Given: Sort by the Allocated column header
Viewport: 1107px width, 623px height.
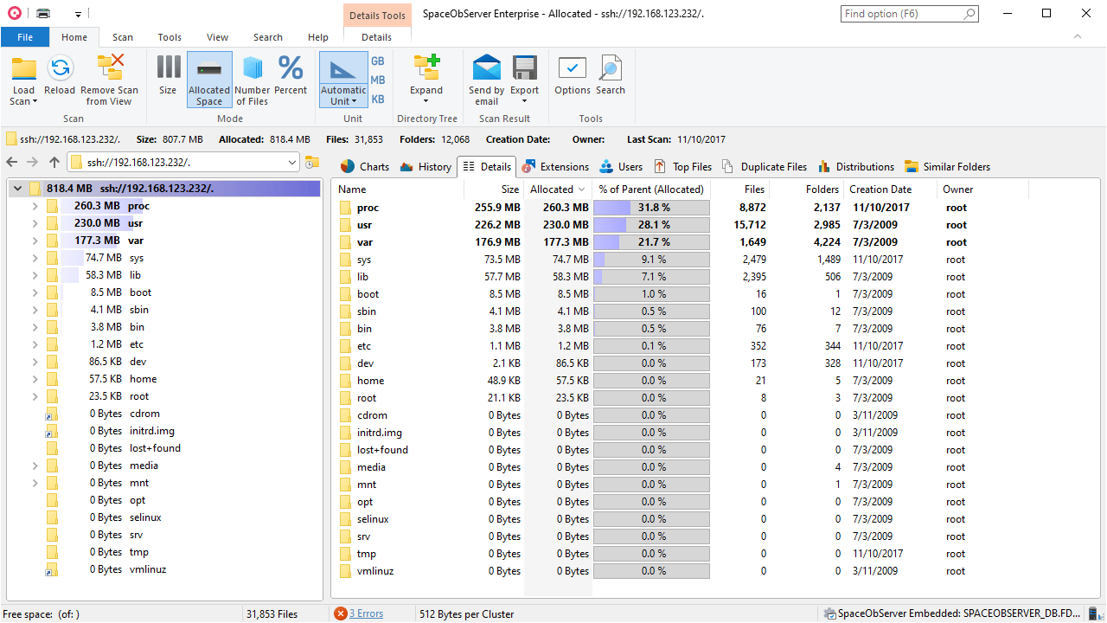Looking at the screenshot, I should click(558, 189).
